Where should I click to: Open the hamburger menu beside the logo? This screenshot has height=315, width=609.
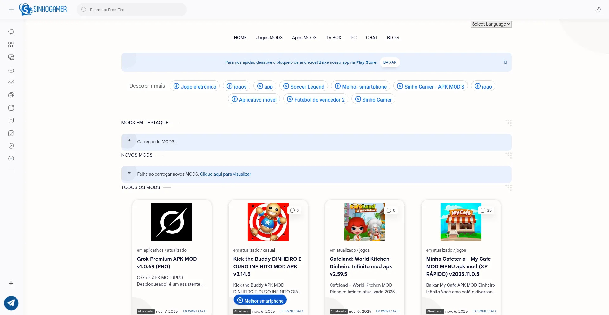point(11,10)
